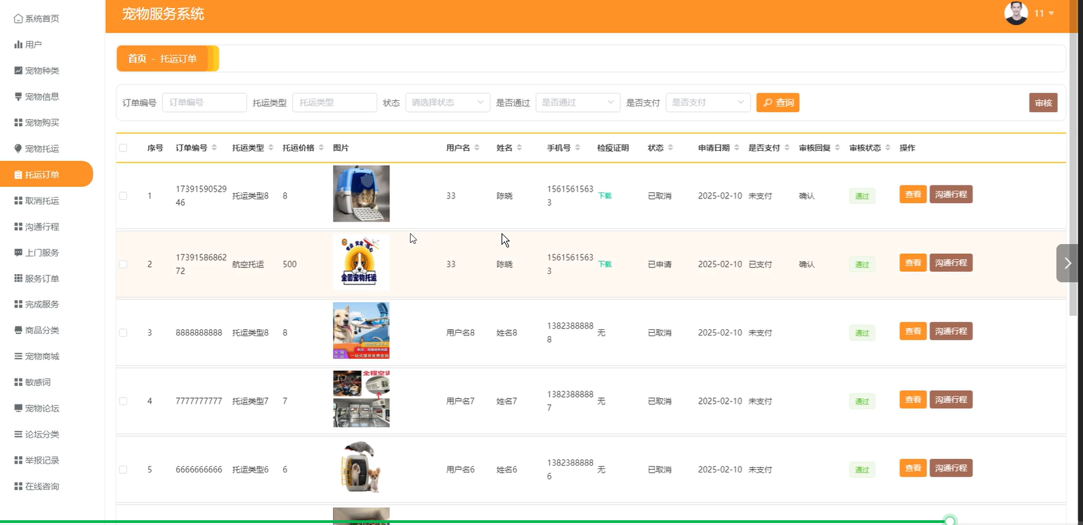Sort by 审核状态 column arrows
The height and width of the screenshot is (525, 1083).
pyautogui.click(x=888, y=147)
